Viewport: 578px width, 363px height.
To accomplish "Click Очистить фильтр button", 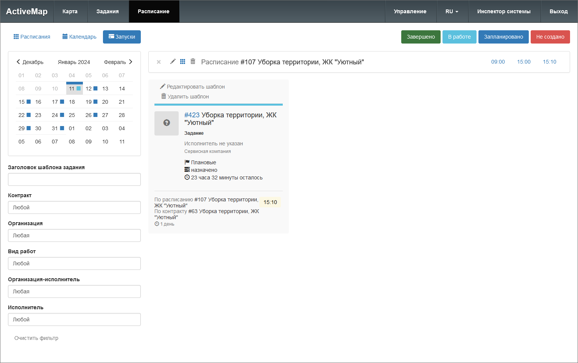I will (36, 338).
